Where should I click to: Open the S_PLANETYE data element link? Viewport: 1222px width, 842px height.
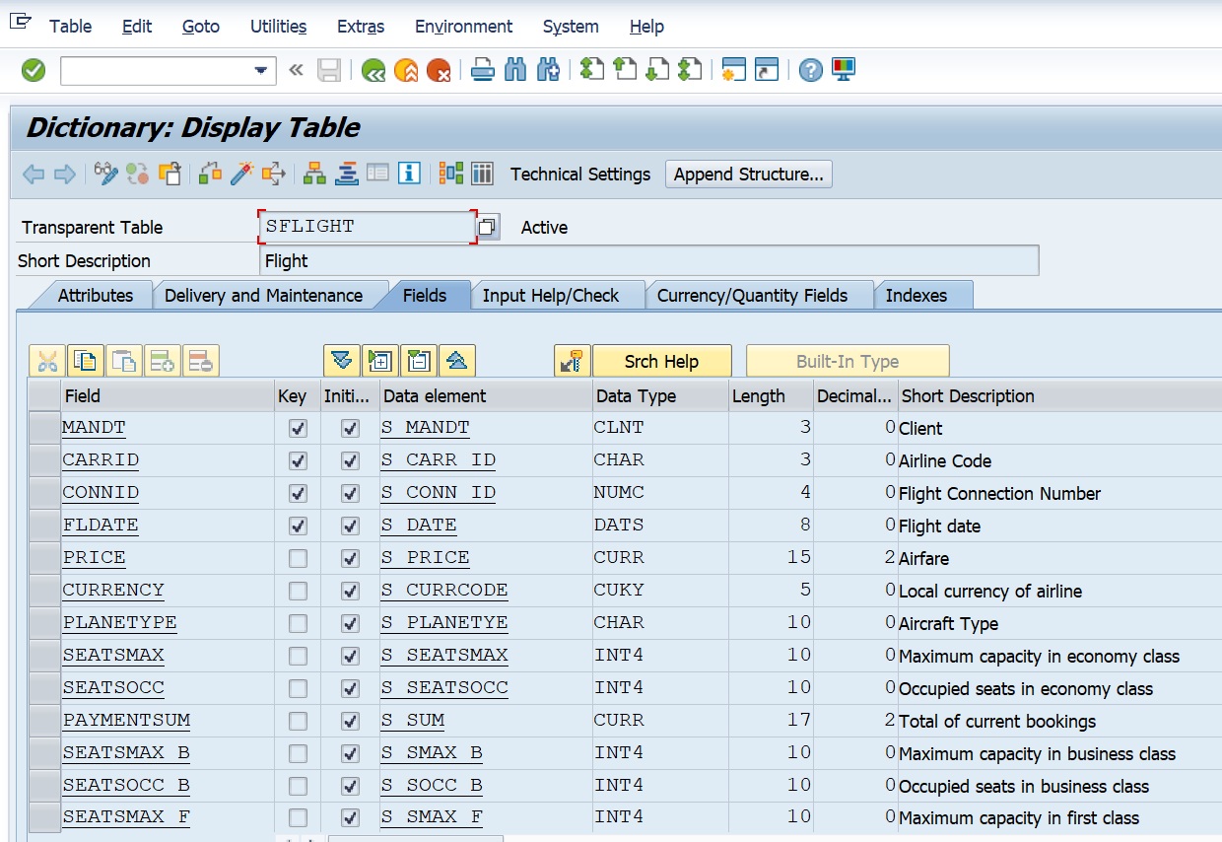[444, 622]
